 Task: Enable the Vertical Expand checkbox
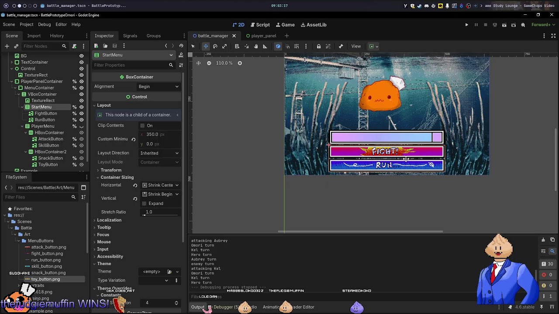(x=144, y=204)
